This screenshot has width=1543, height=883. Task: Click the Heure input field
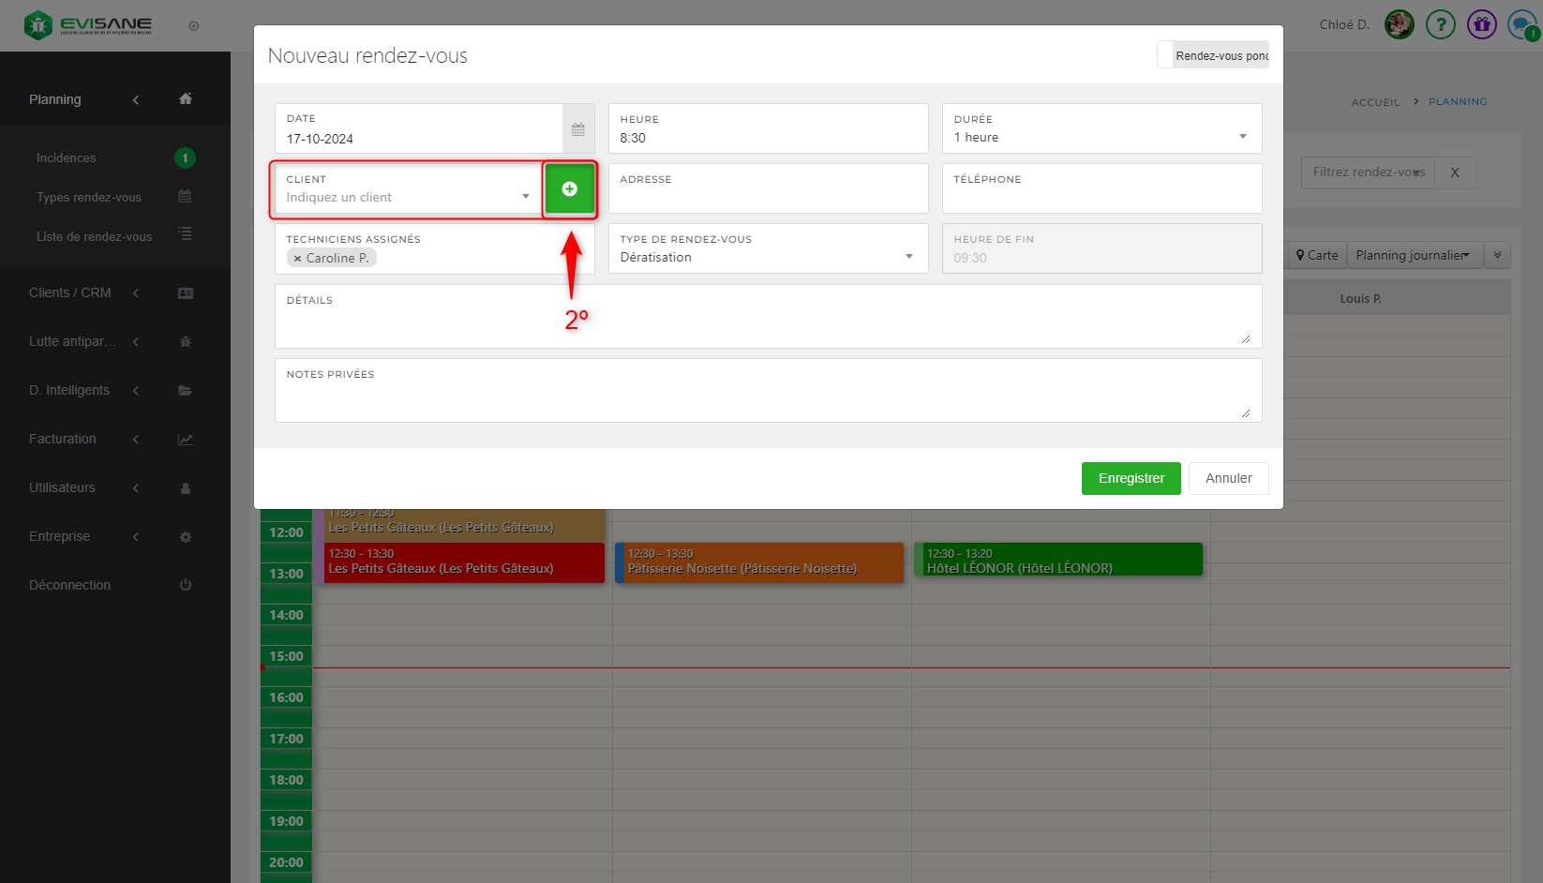[767, 138]
